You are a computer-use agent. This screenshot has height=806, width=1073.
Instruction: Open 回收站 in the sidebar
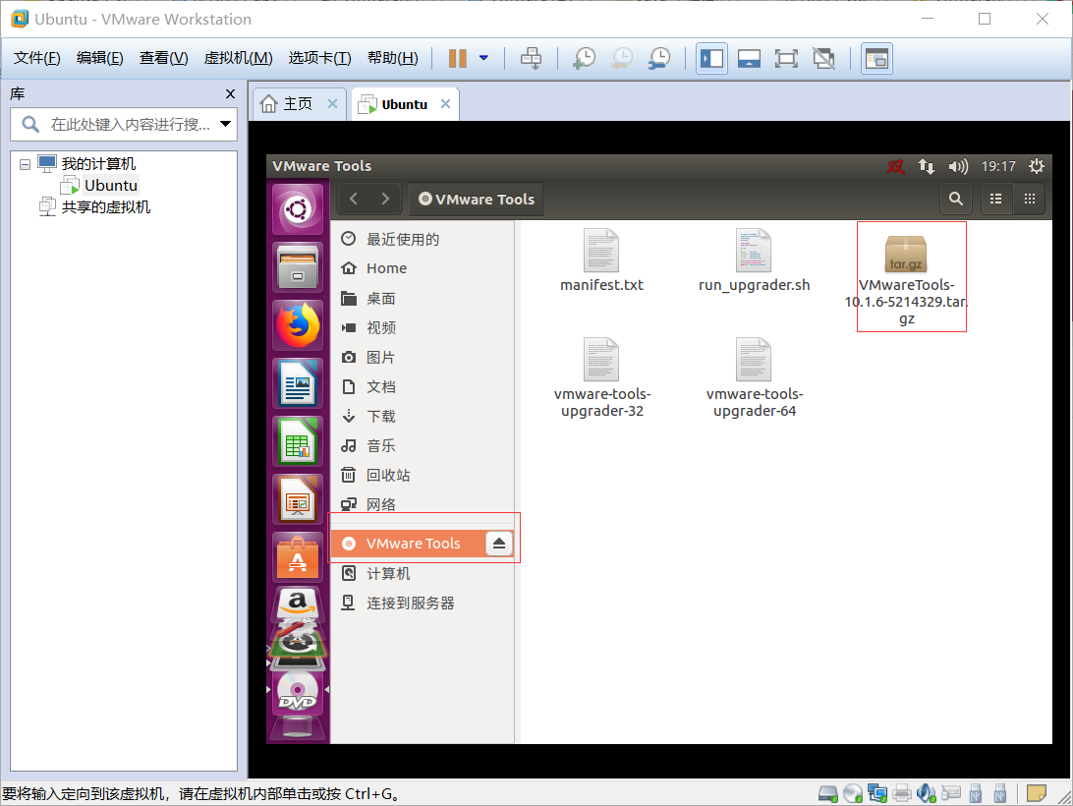(x=422, y=476)
